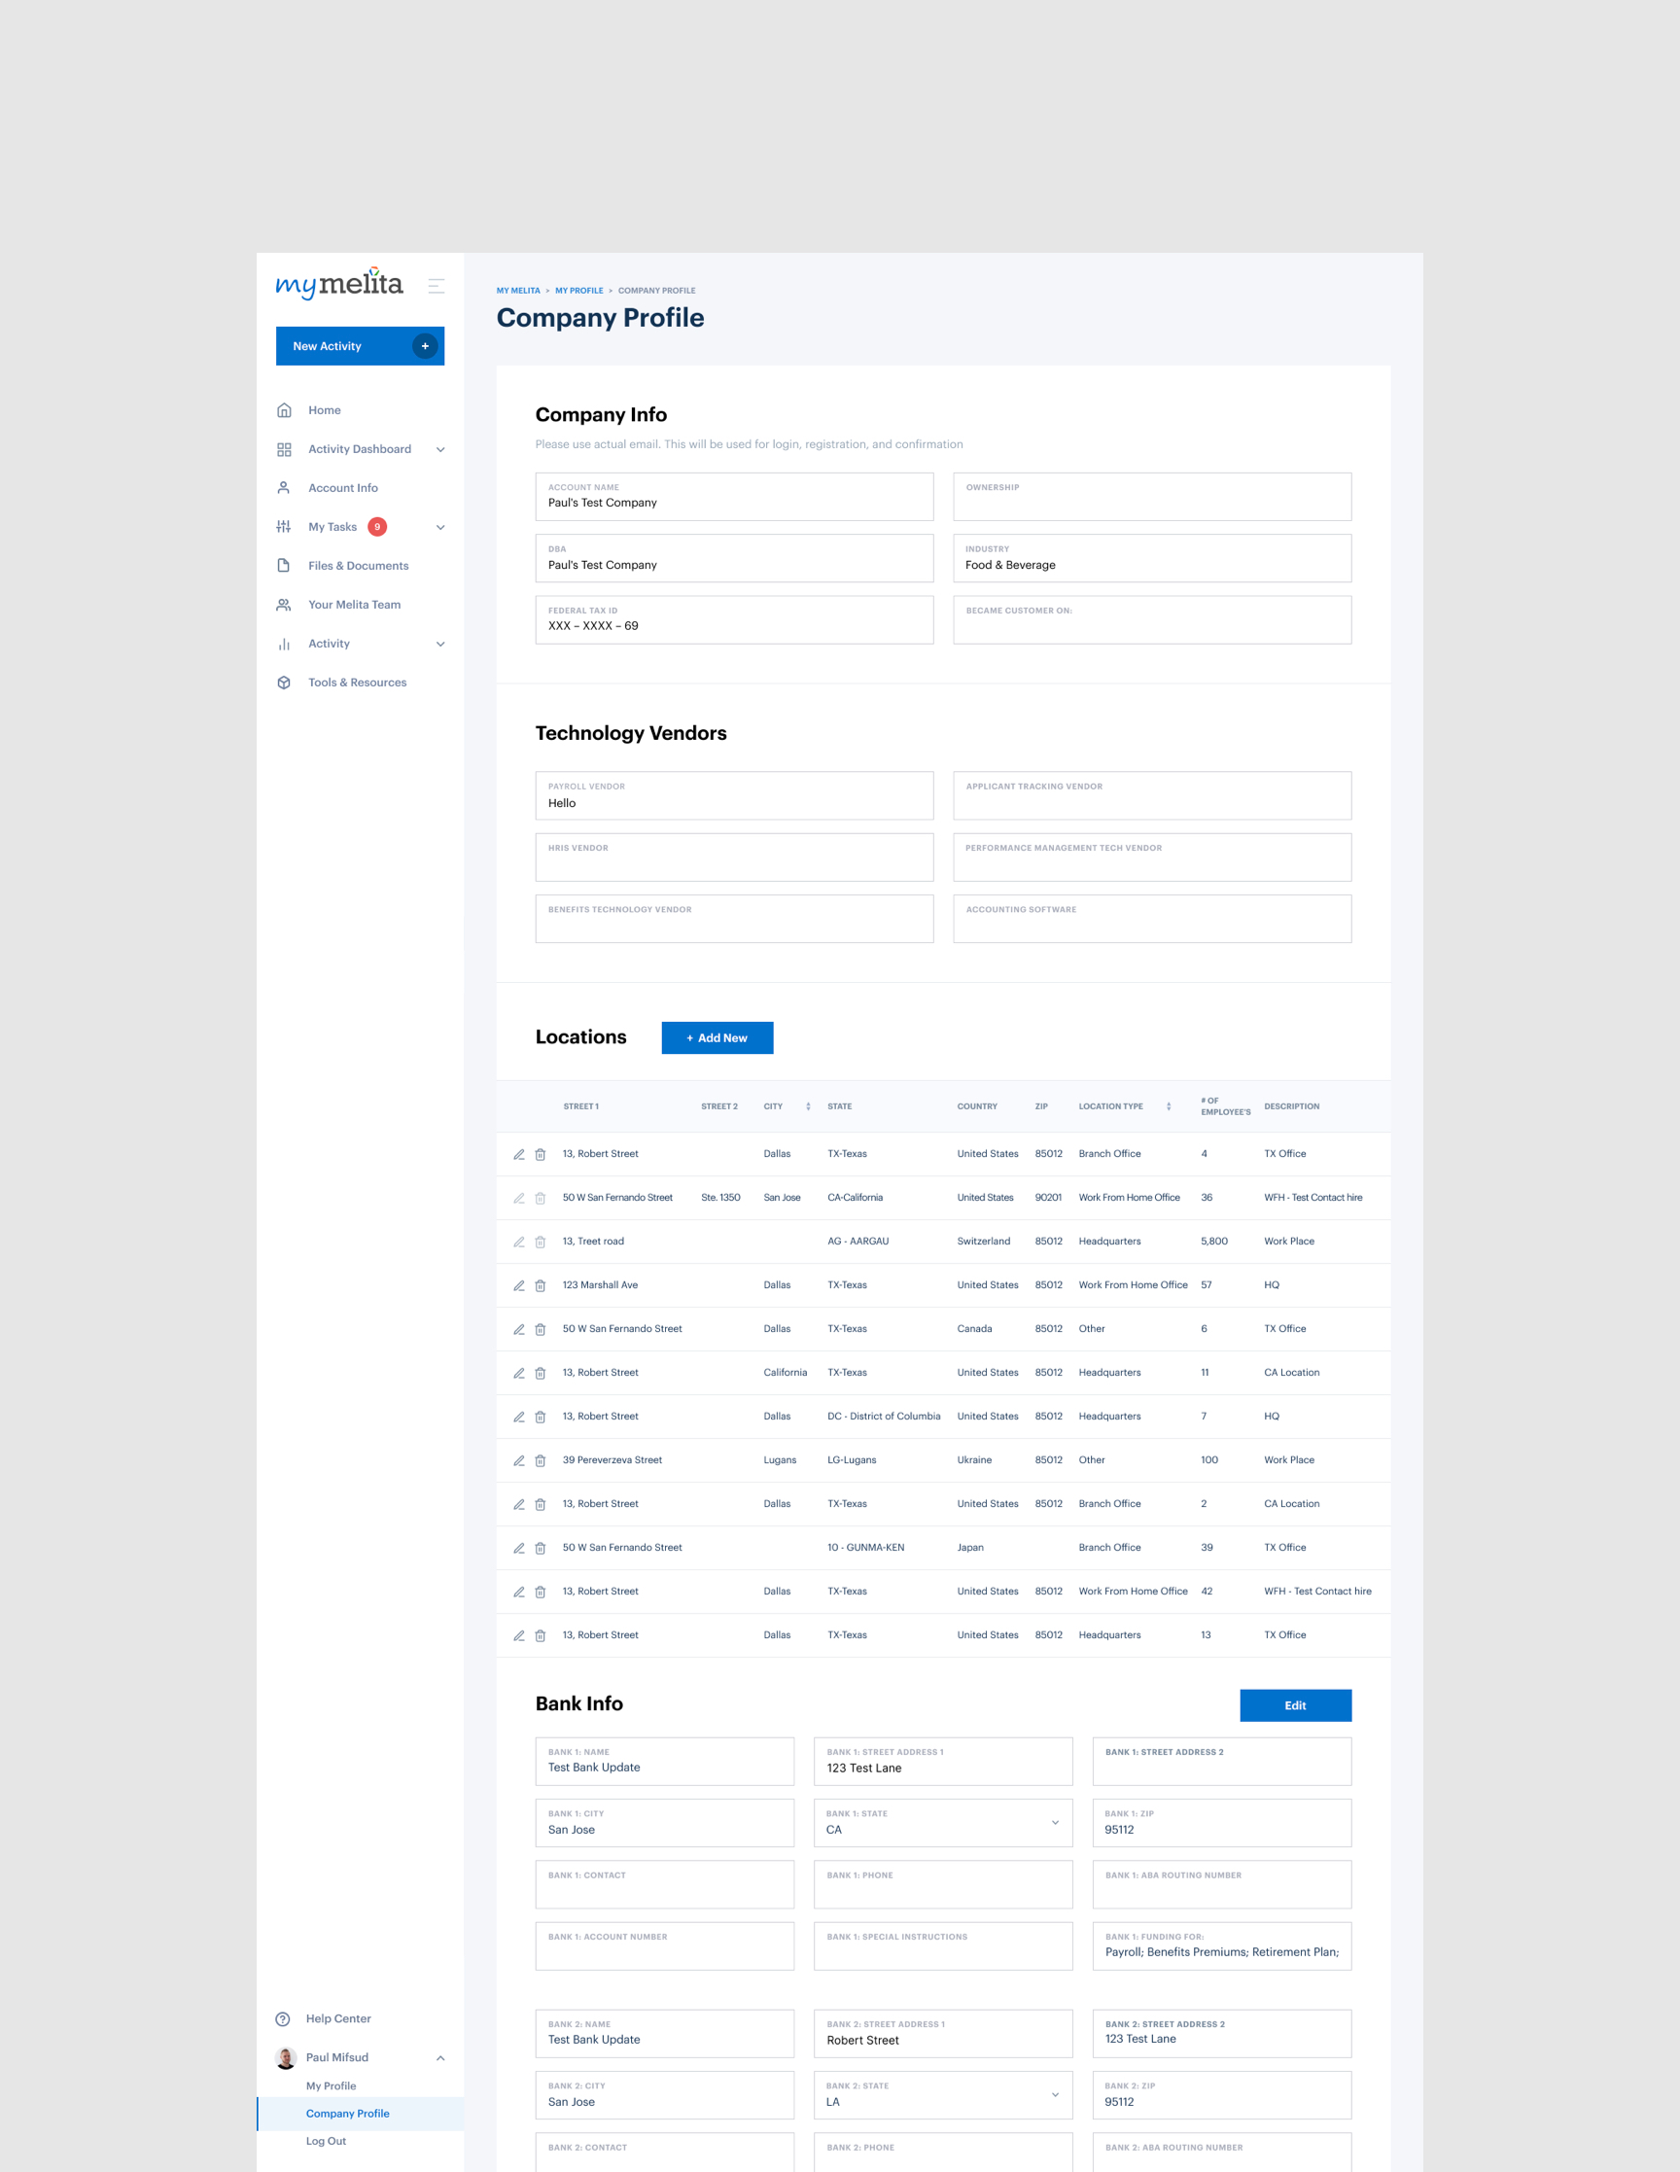
Task: Open Account Info in the sidebar
Action: tap(343, 488)
